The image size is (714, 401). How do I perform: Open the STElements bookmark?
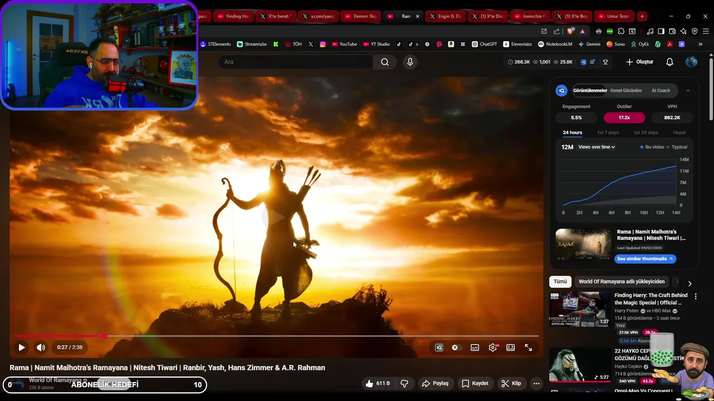215,44
